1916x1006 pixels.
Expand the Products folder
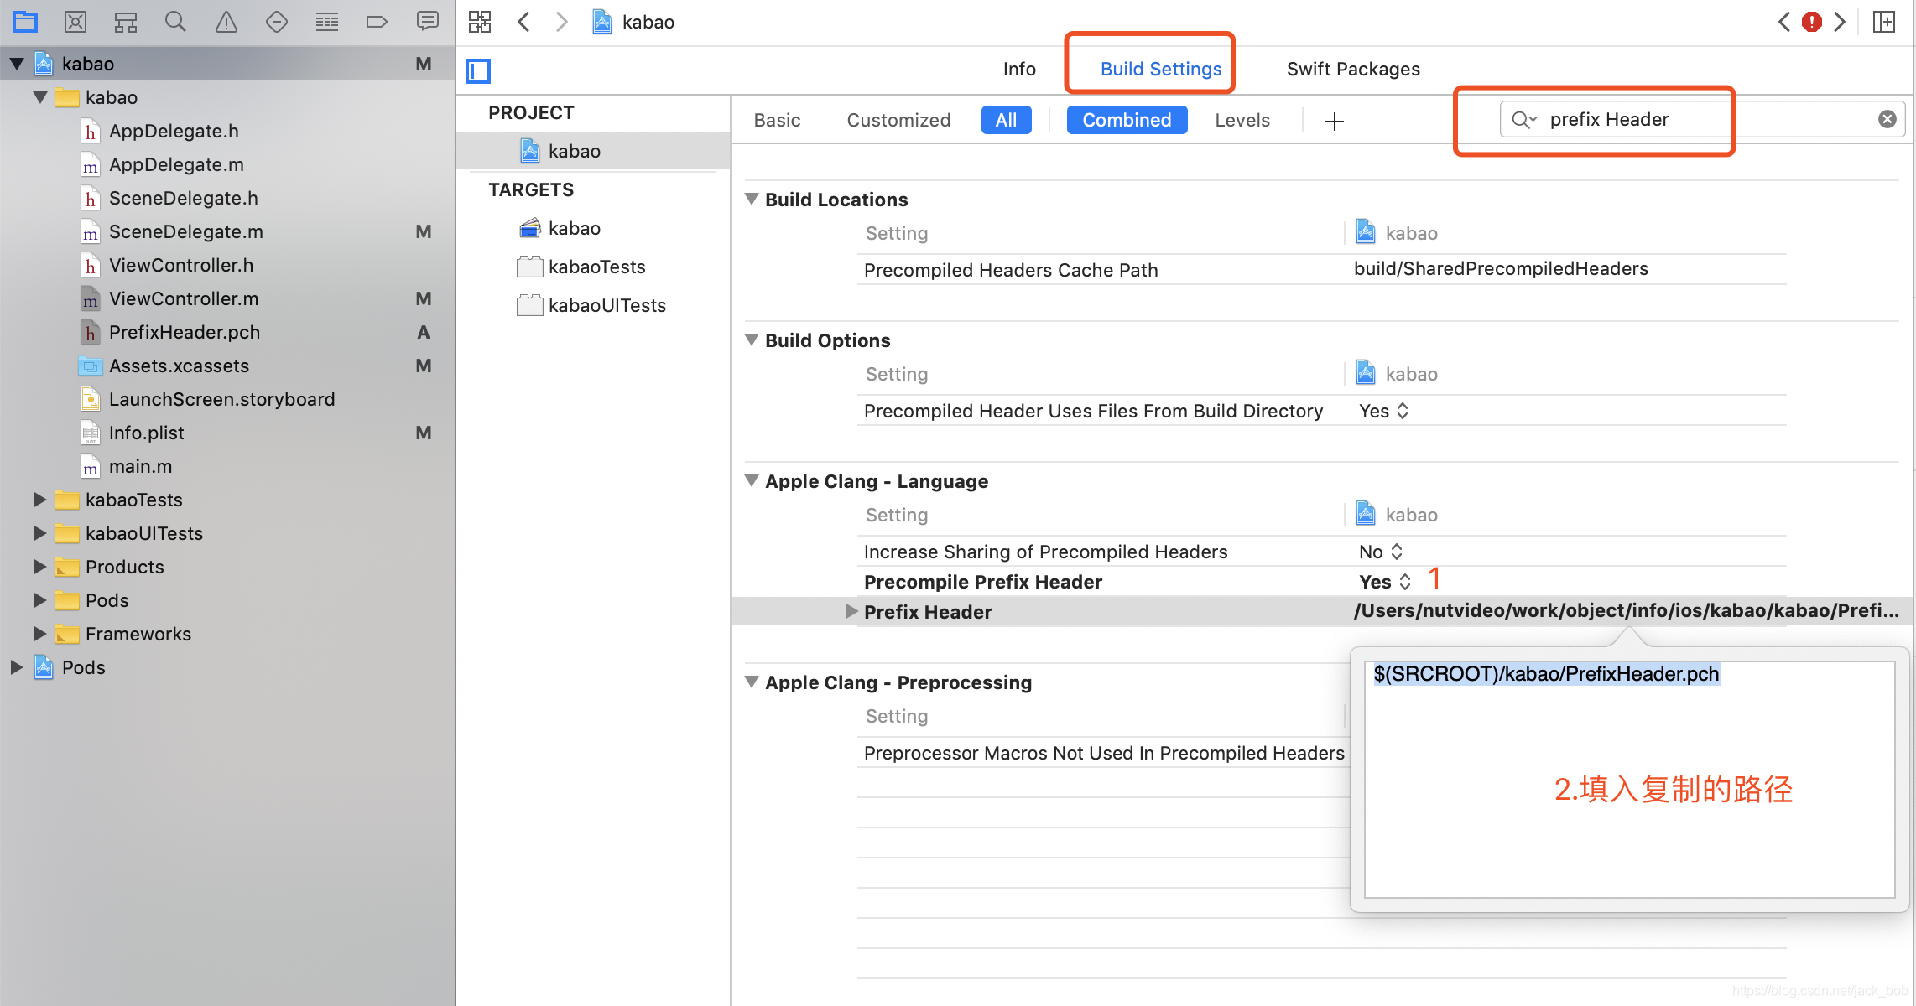(x=40, y=567)
